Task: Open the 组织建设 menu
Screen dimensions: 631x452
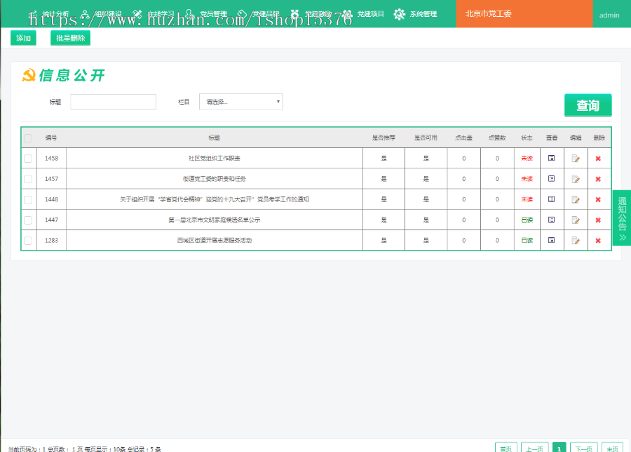Action: pyautogui.click(x=102, y=14)
